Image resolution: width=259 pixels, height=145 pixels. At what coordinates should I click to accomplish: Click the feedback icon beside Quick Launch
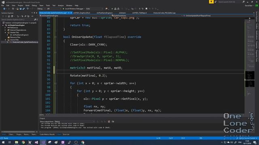click(x=216, y=2)
